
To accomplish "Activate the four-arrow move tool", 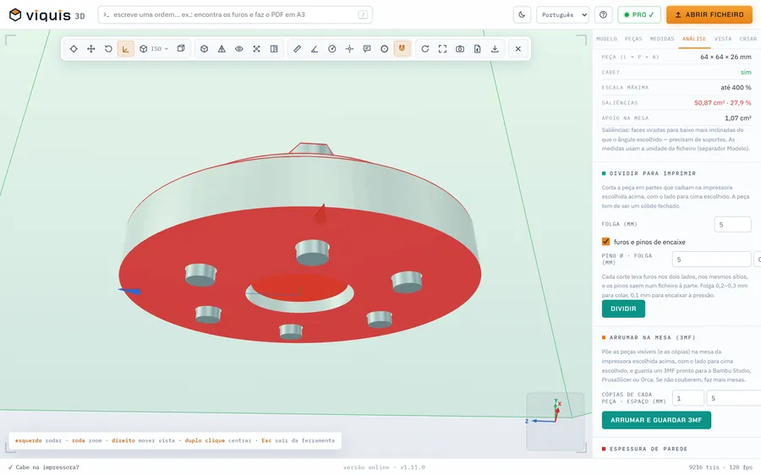I will 90,48.
